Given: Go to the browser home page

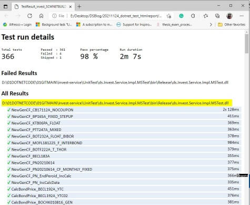Looking at the screenshot, I should pos(41,16).
